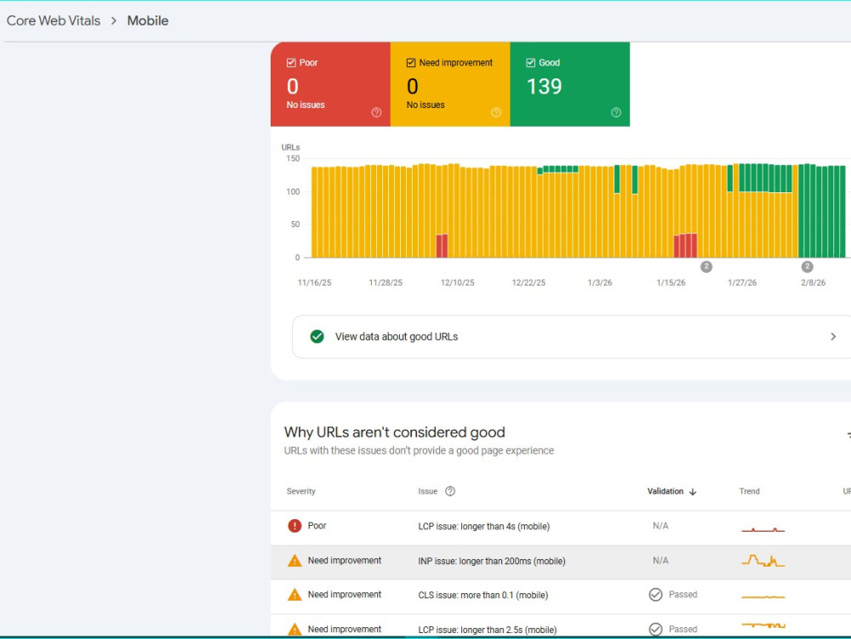The height and width of the screenshot is (639, 851).
Task: Open CLS issue: more than 0.1 row
Action: point(561,596)
